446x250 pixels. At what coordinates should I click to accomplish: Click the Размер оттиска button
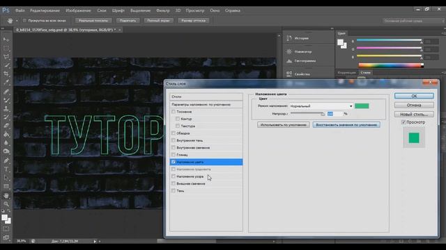pos(194,20)
